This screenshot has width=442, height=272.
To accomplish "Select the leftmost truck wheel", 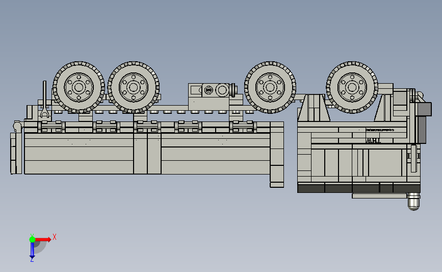I will click(79, 87).
